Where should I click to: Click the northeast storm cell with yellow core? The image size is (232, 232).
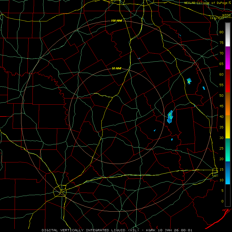click(189, 81)
